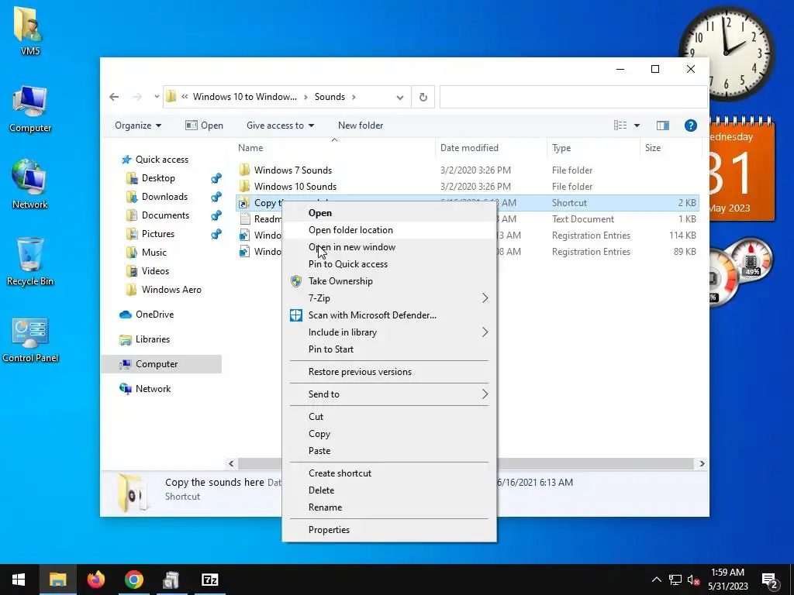Viewport: 794px width, 595px height.
Task: Select Windows 10 Sounds folder
Action: click(x=295, y=187)
